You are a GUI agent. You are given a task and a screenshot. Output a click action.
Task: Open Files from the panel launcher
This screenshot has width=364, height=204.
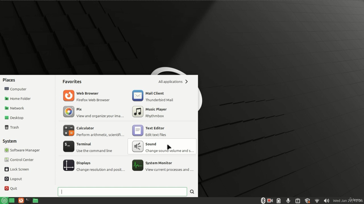(x=35, y=201)
